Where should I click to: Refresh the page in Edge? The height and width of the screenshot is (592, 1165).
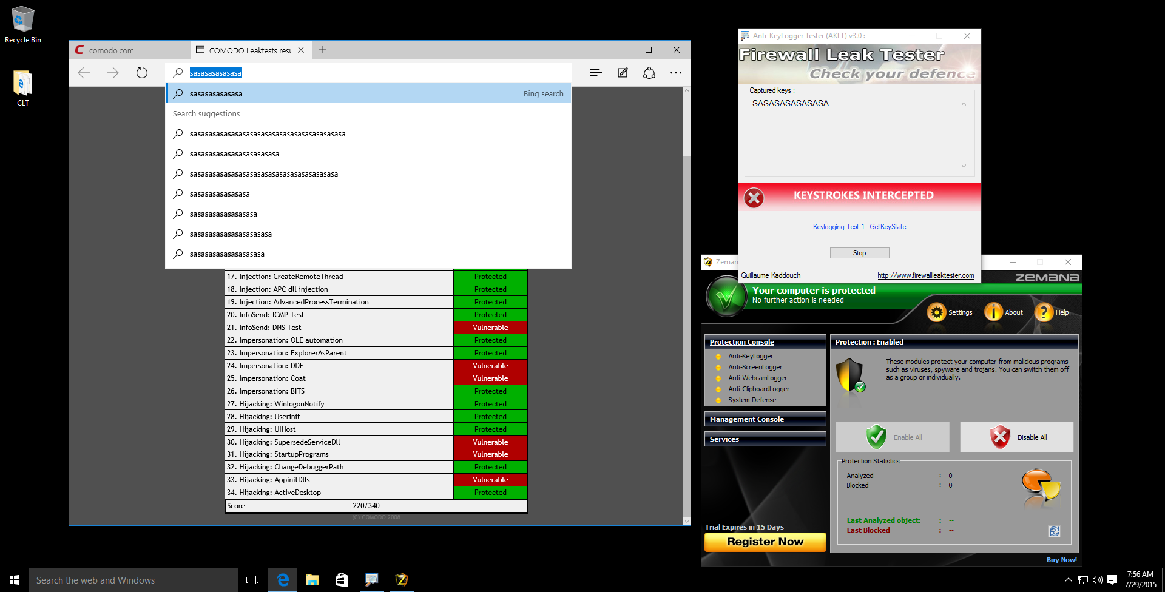(142, 73)
